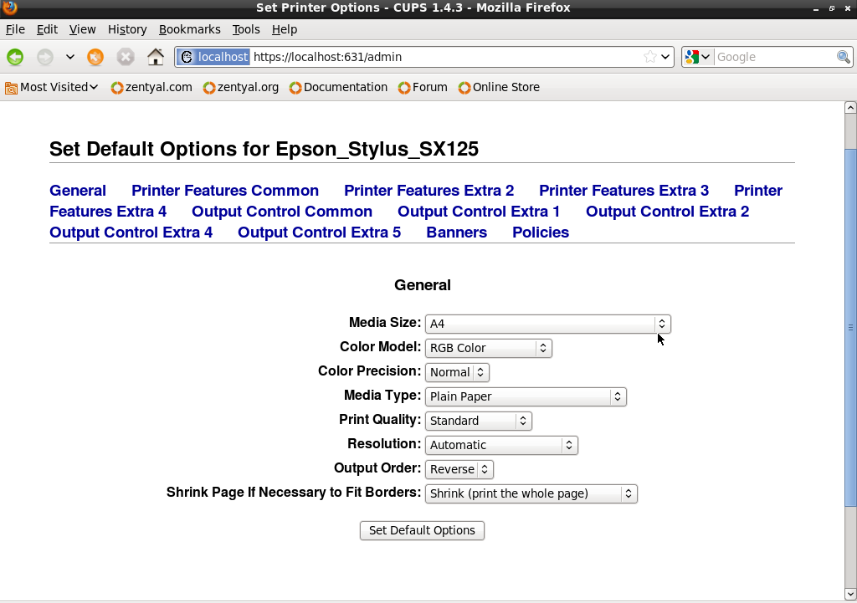Jump to Output Control Extra 4

click(131, 233)
